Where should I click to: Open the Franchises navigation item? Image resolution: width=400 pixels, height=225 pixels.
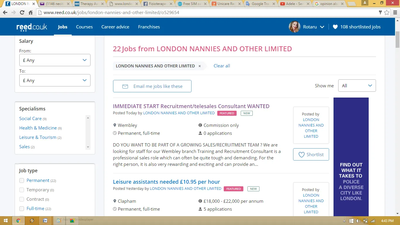click(149, 27)
